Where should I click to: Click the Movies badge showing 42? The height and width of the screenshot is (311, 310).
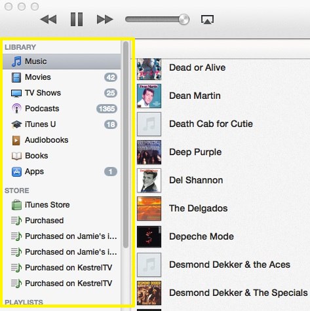111,77
